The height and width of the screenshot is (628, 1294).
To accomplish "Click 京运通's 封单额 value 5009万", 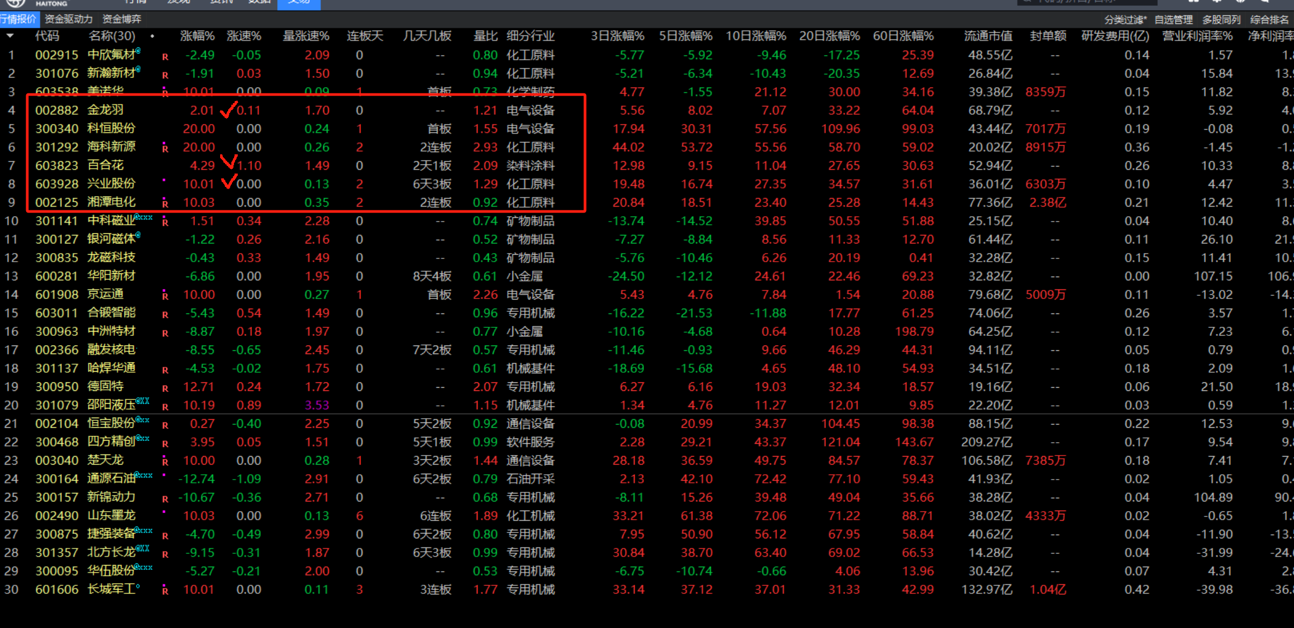I will (x=1046, y=295).
